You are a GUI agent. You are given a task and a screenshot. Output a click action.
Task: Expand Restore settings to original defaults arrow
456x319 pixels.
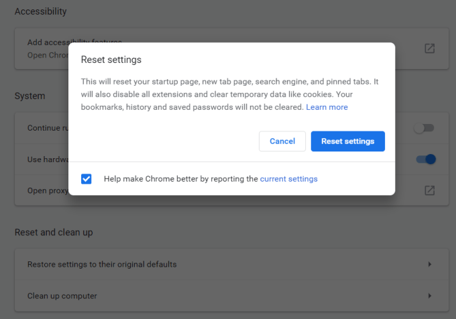point(429,264)
